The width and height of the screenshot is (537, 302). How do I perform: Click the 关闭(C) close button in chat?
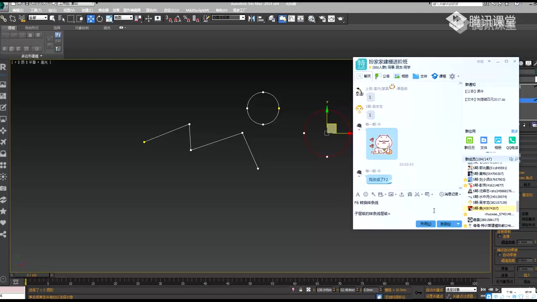point(425,224)
